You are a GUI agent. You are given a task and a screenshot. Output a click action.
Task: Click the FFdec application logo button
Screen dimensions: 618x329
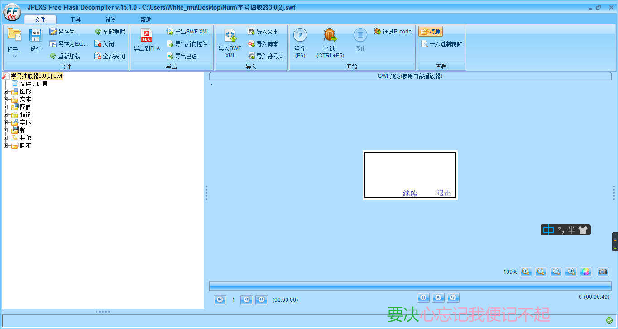(x=12, y=12)
